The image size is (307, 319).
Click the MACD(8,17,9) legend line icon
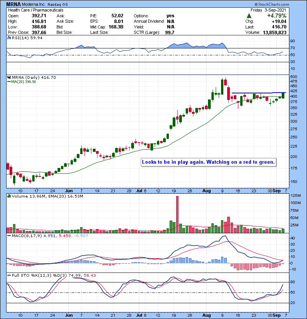[8, 235]
